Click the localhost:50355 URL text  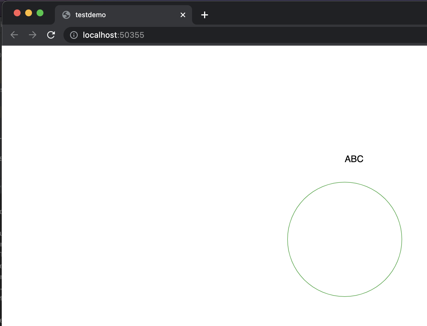tap(113, 35)
